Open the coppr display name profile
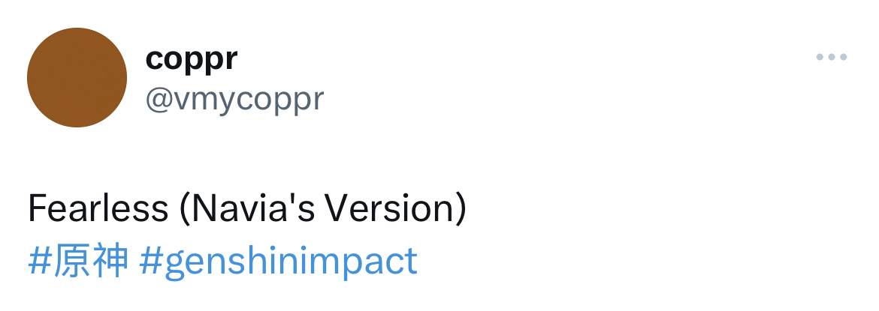Image resolution: width=879 pixels, height=311 pixels. (x=192, y=58)
